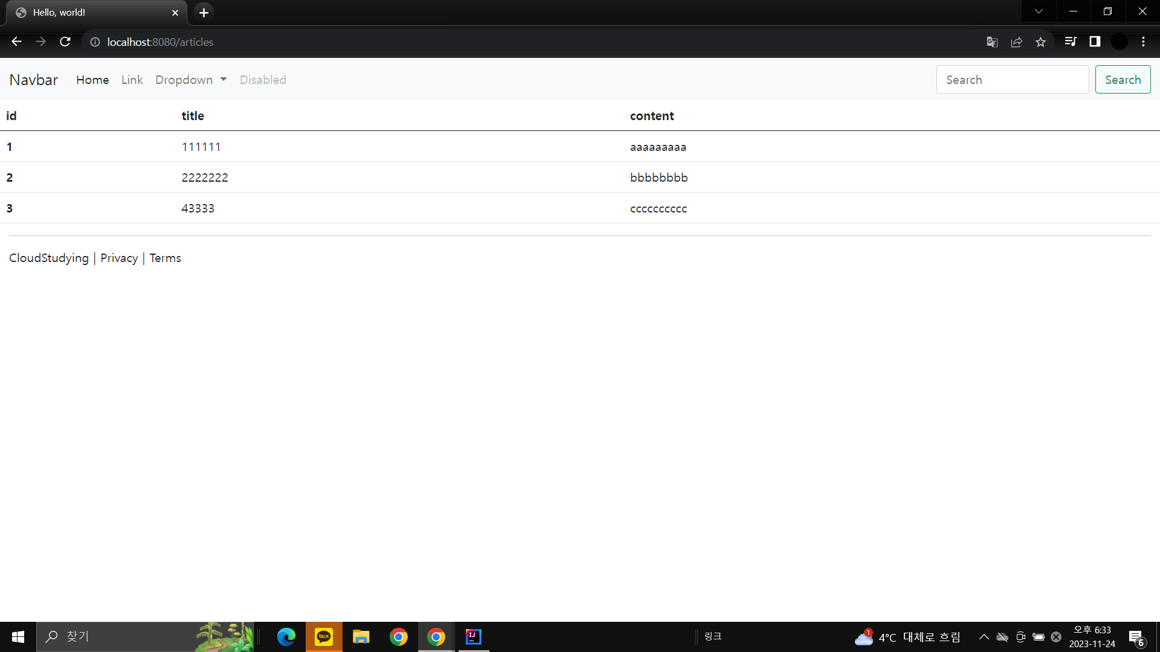Viewport: 1160px width, 652px height.
Task: Open the tab search chevron
Action: [1039, 11]
